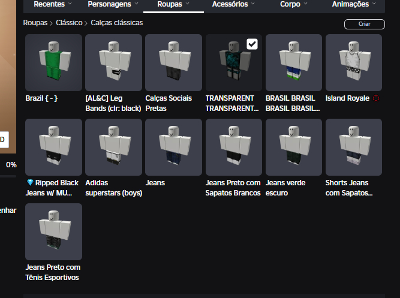This screenshot has height=298, width=400.
Task: Select the Jeans verde escuro thumbnail
Action: pyautogui.click(x=294, y=147)
